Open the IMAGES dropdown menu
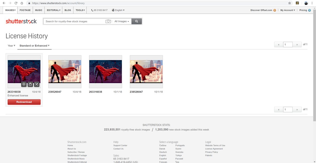Viewport: 316px width, 163px height. tap(10, 10)
